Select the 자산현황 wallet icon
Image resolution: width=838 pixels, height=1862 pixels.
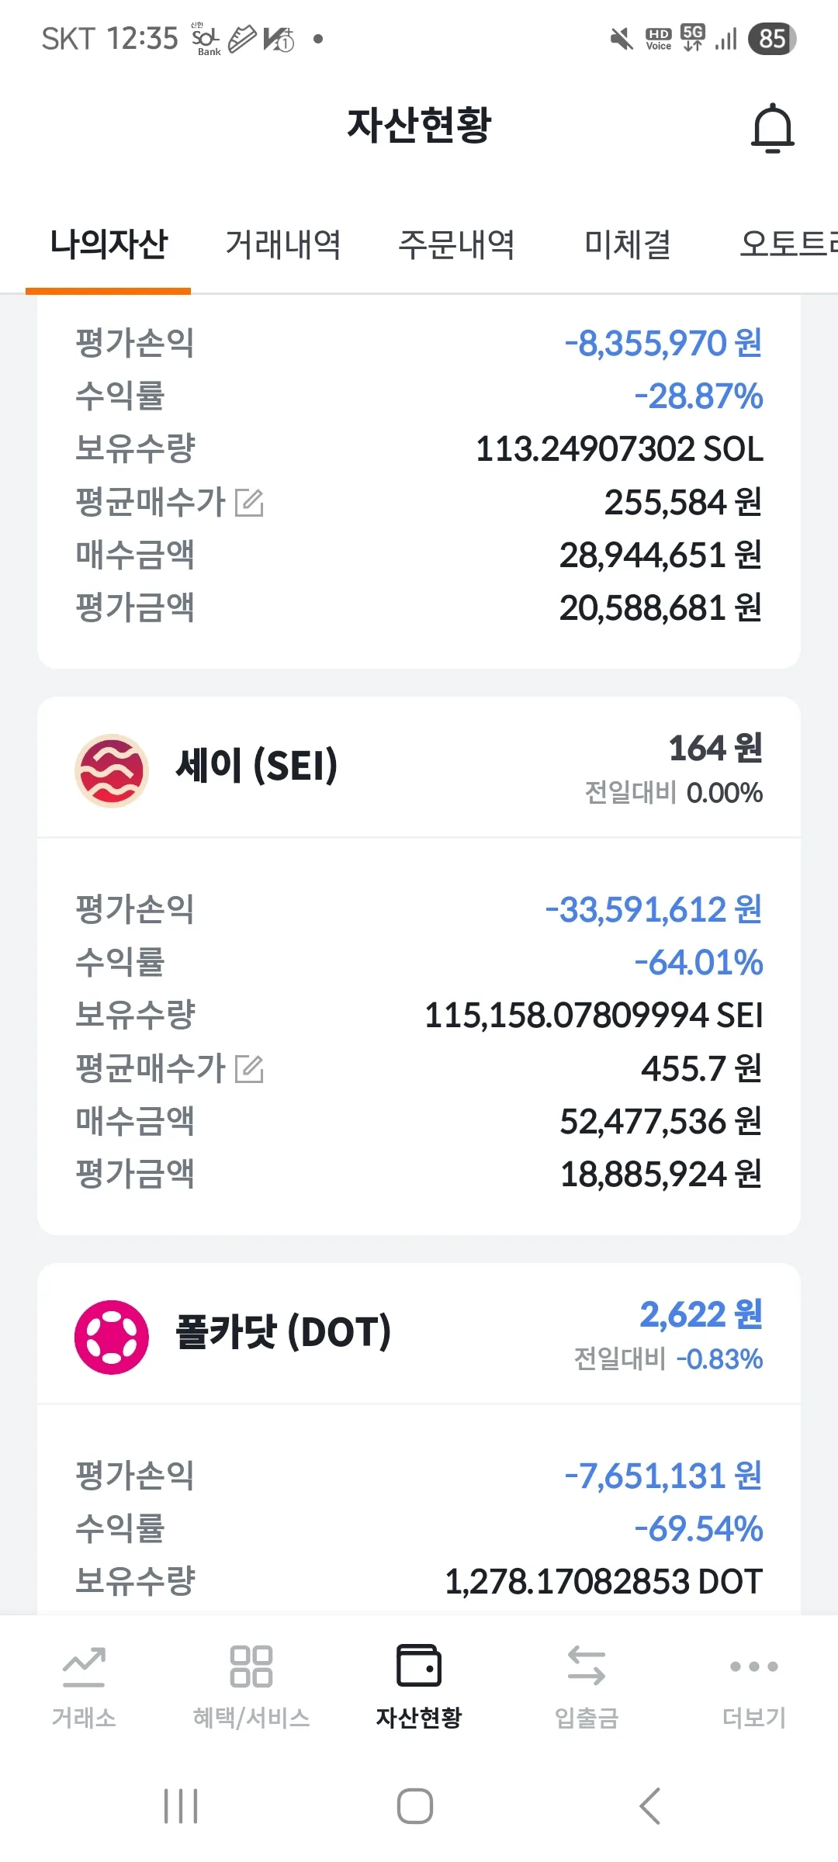coord(419,1666)
